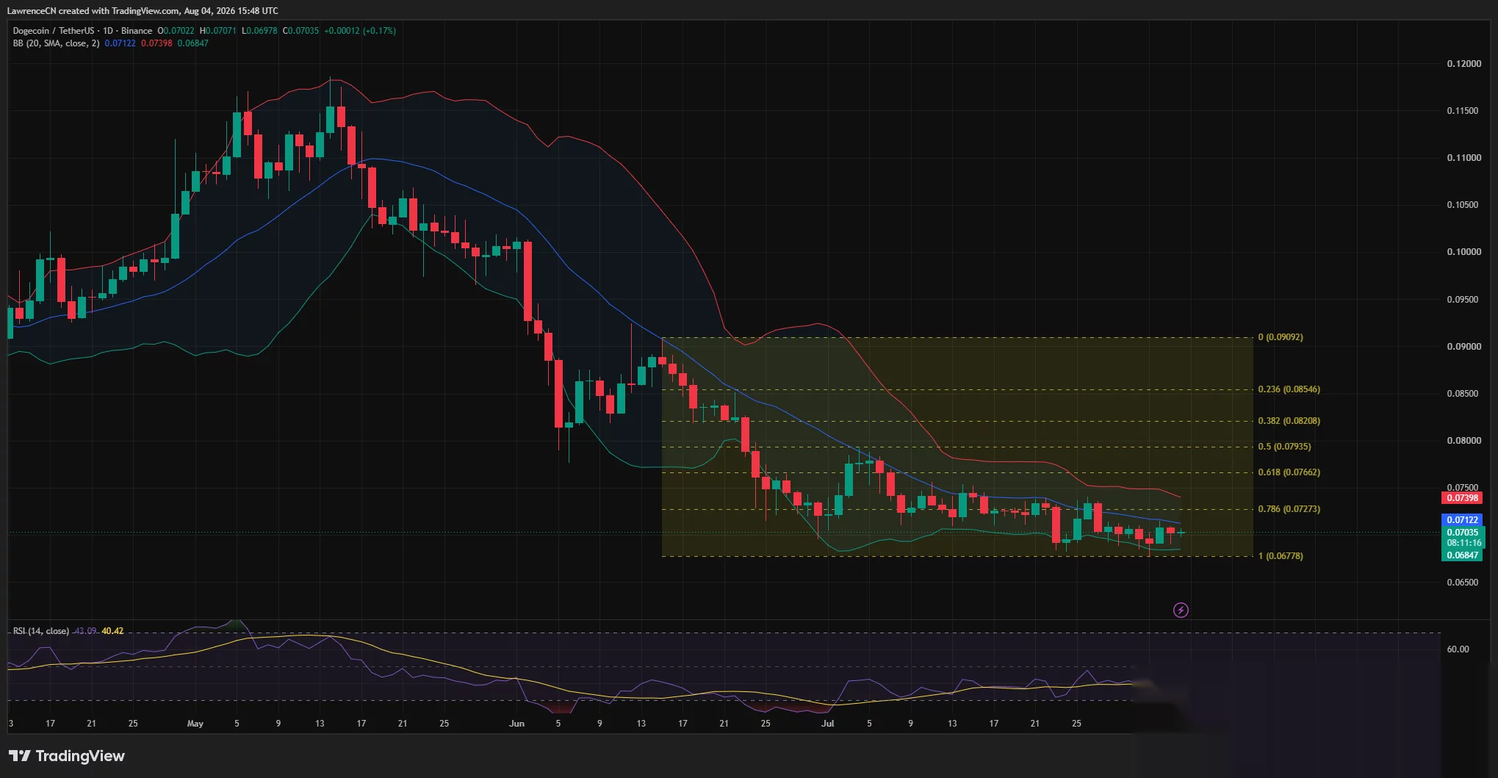Click the 0.06500 price axis label
Image resolution: width=1498 pixels, height=778 pixels.
point(1464,583)
